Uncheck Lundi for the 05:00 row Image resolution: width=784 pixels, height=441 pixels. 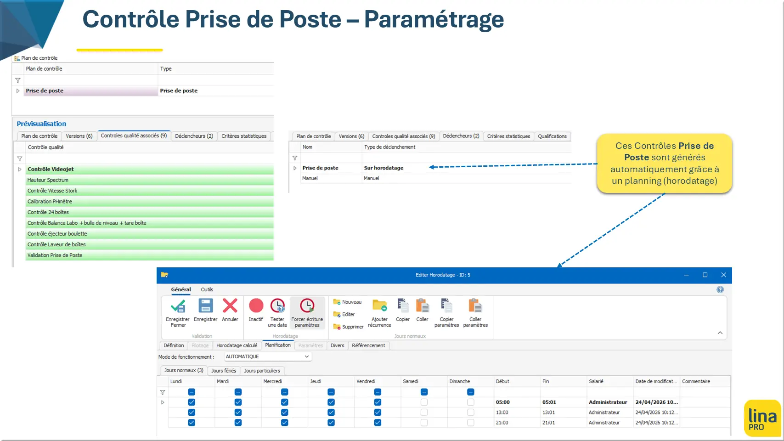192,402
